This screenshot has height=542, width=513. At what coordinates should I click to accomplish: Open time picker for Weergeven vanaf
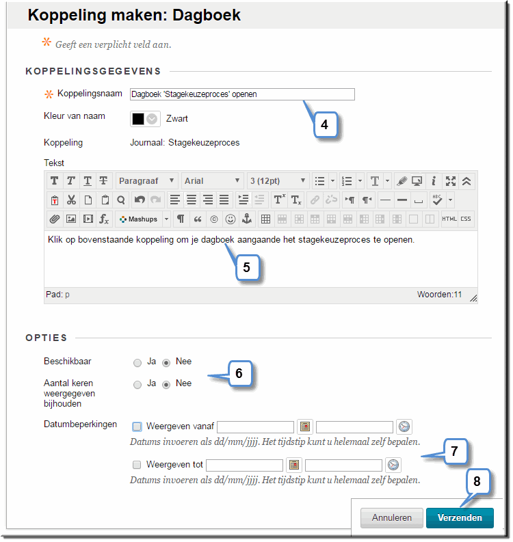click(405, 428)
